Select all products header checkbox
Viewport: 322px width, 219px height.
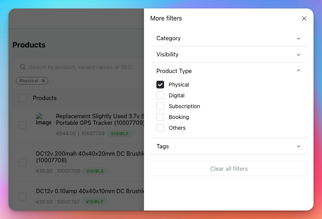click(x=23, y=98)
